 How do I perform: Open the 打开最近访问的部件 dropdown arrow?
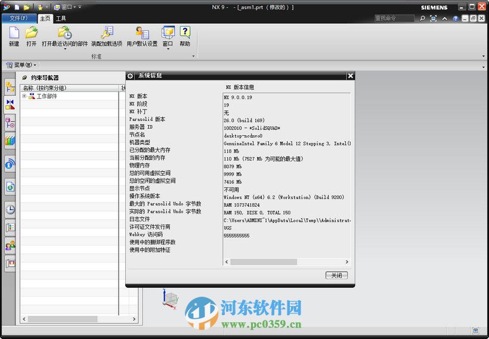coord(65,49)
